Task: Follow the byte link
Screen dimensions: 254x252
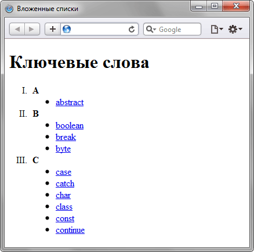Action: [x=63, y=149]
